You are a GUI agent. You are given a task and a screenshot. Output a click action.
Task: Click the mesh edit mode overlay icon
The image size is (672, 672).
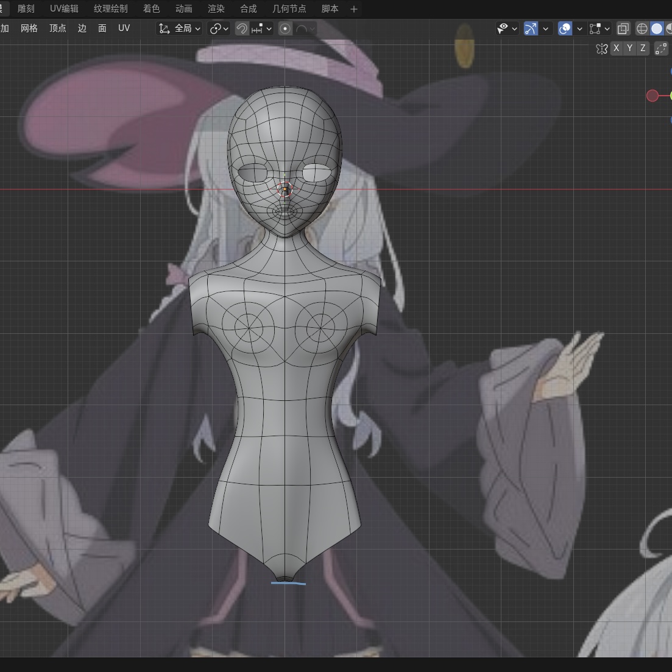[x=595, y=29]
